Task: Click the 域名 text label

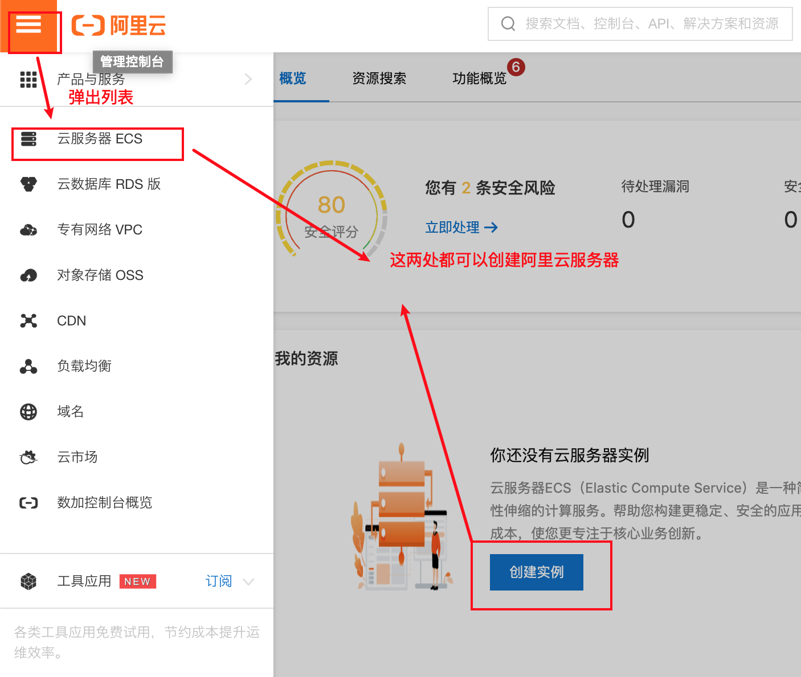Action: tap(71, 411)
